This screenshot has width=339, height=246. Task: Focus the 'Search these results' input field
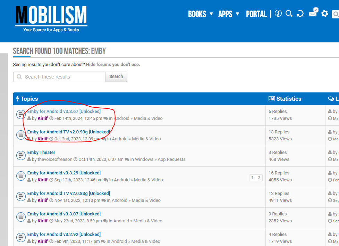coord(59,77)
